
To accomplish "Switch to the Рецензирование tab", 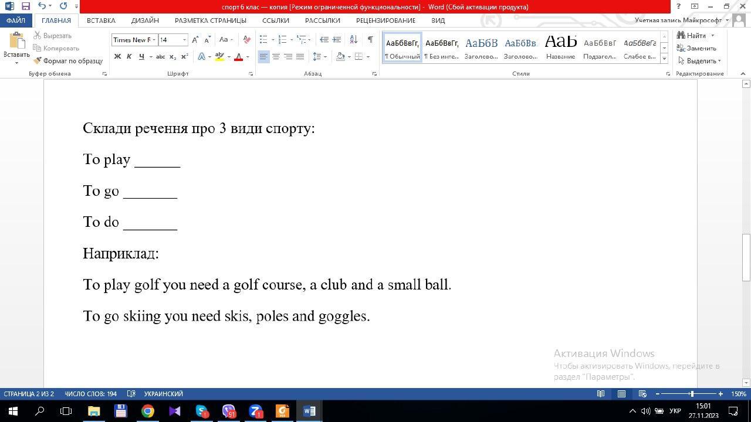I will (385, 20).
